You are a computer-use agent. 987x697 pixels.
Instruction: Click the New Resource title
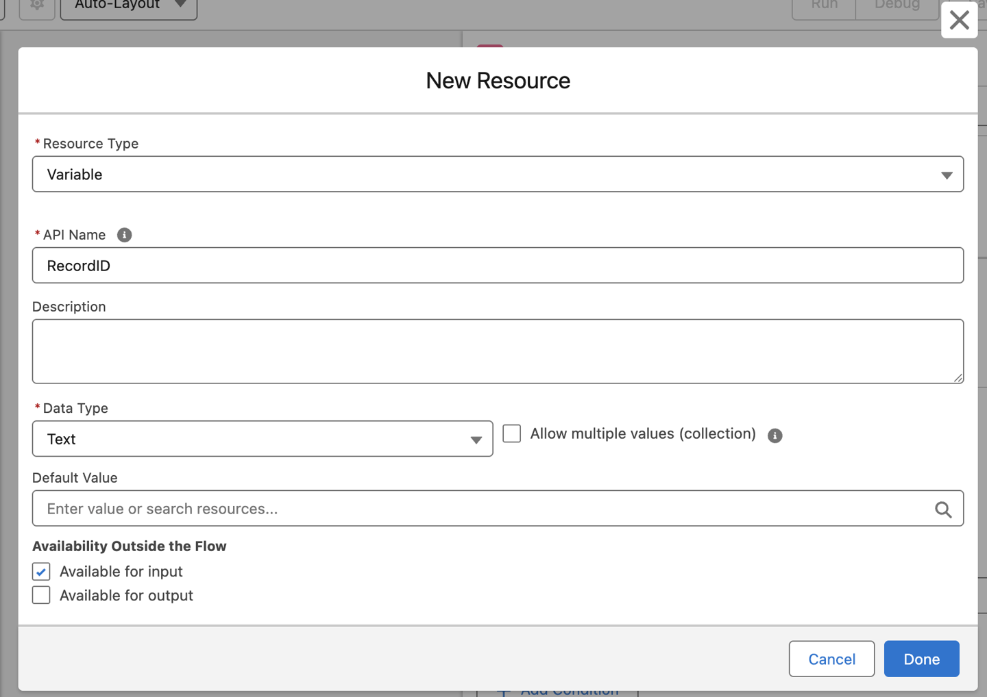(x=498, y=81)
